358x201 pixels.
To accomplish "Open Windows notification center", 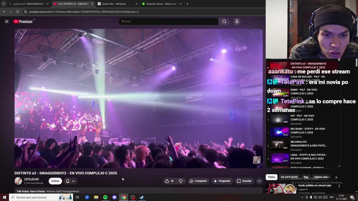I will [352, 197].
